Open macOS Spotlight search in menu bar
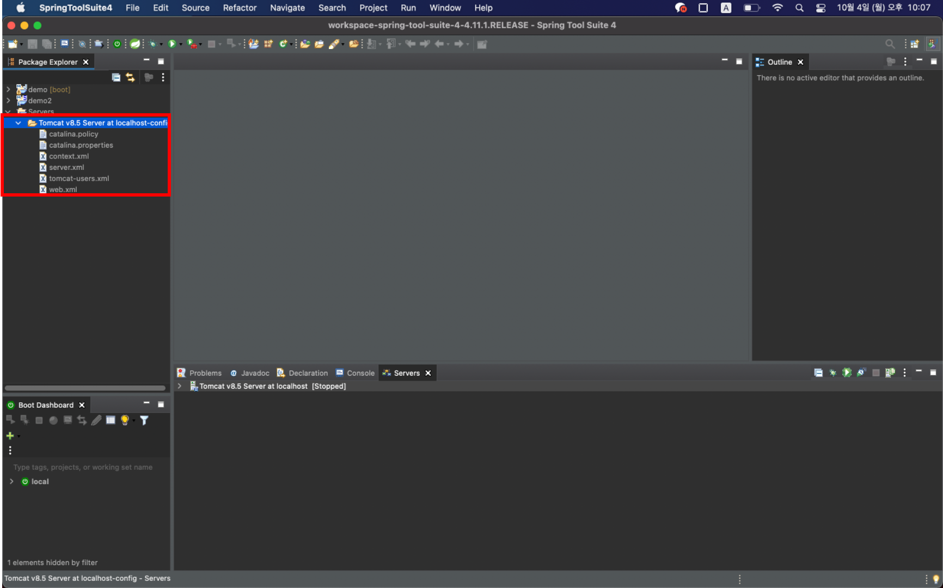The width and height of the screenshot is (943, 588). coord(799,8)
